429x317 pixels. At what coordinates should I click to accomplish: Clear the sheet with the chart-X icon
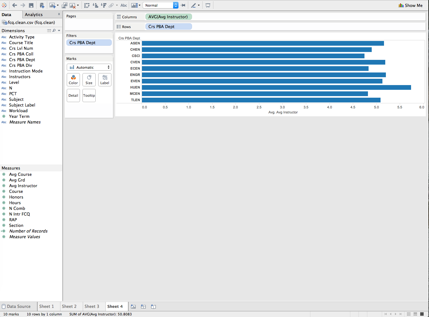pos(72,5)
